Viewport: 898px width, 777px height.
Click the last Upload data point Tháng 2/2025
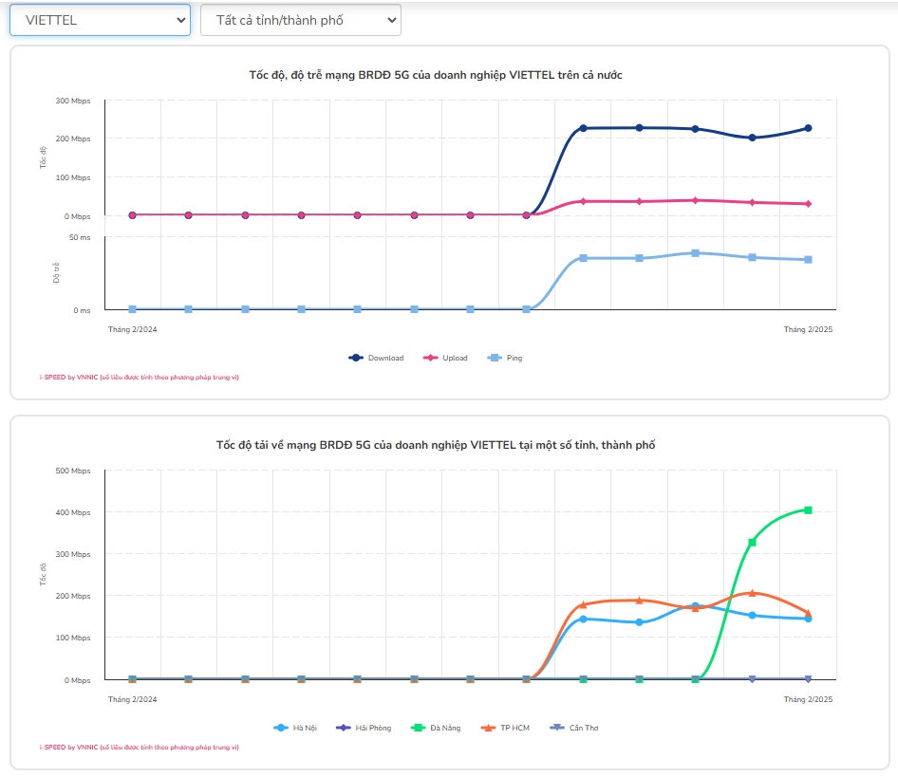tap(808, 204)
